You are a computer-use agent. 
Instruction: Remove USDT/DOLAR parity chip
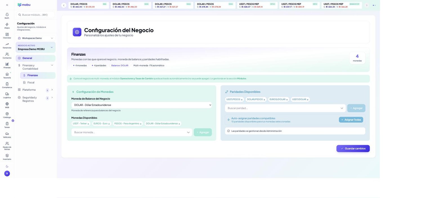coord(307,100)
